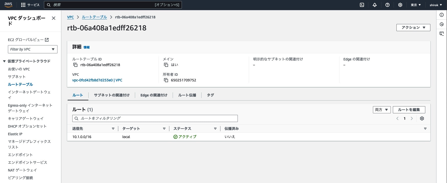Screen dimensions: 447x183
Task: Copy the owner ID 650251709752
Action: pos(166,80)
